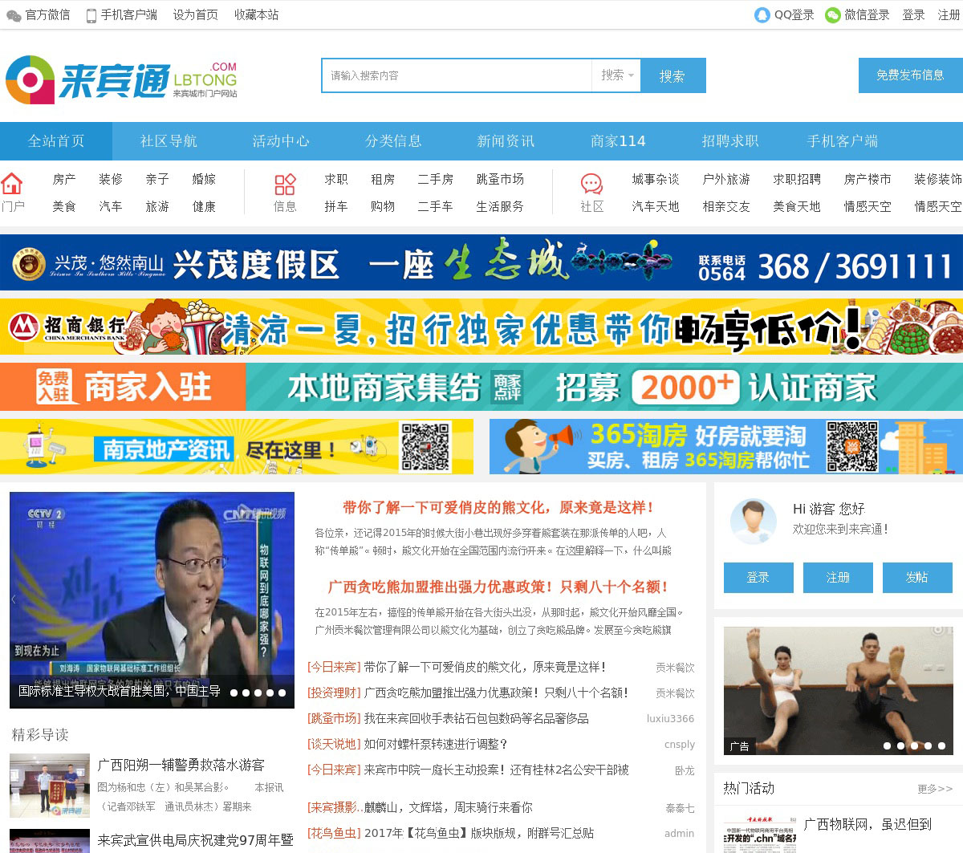Open the 南京地产资讯 QR code banner
Image resolution: width=963 pixels, height=853 pixels.
click(x=237, y=447)
